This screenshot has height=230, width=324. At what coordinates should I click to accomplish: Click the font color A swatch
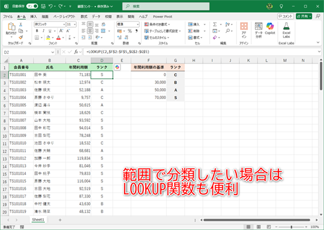(58, 37)
